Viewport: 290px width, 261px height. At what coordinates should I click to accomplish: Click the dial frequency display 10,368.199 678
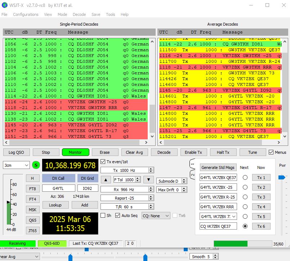pos(70,165)
